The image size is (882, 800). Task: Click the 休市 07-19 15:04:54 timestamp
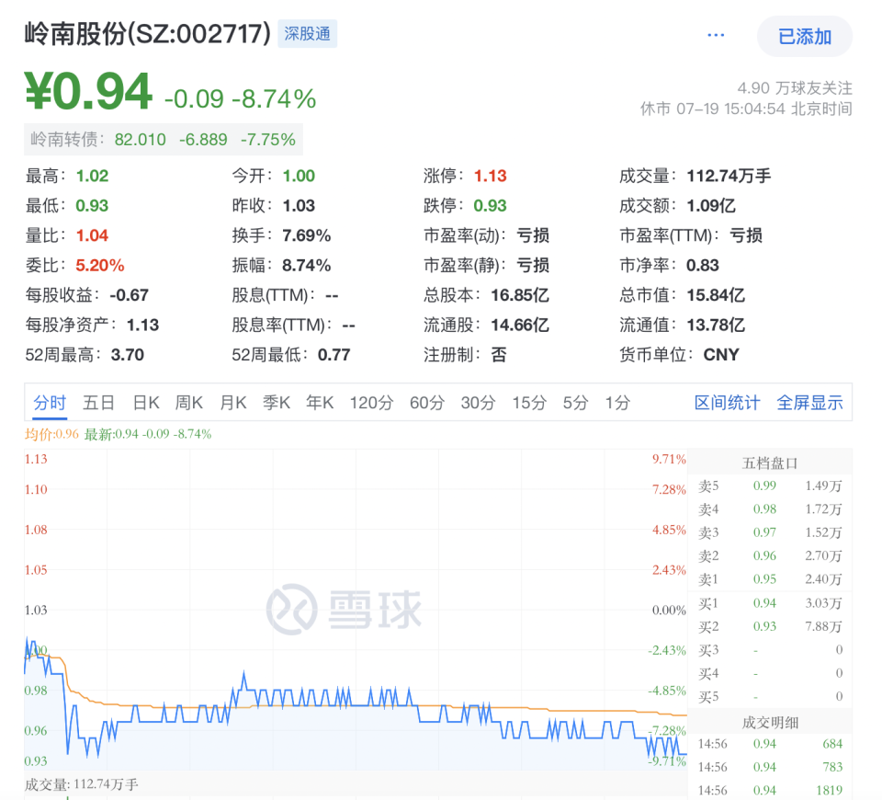[746, 109]
